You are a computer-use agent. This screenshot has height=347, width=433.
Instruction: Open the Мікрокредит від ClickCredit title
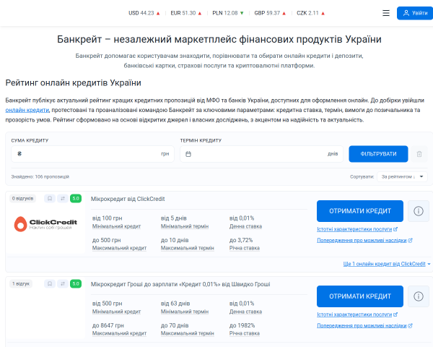click(128, 199)
